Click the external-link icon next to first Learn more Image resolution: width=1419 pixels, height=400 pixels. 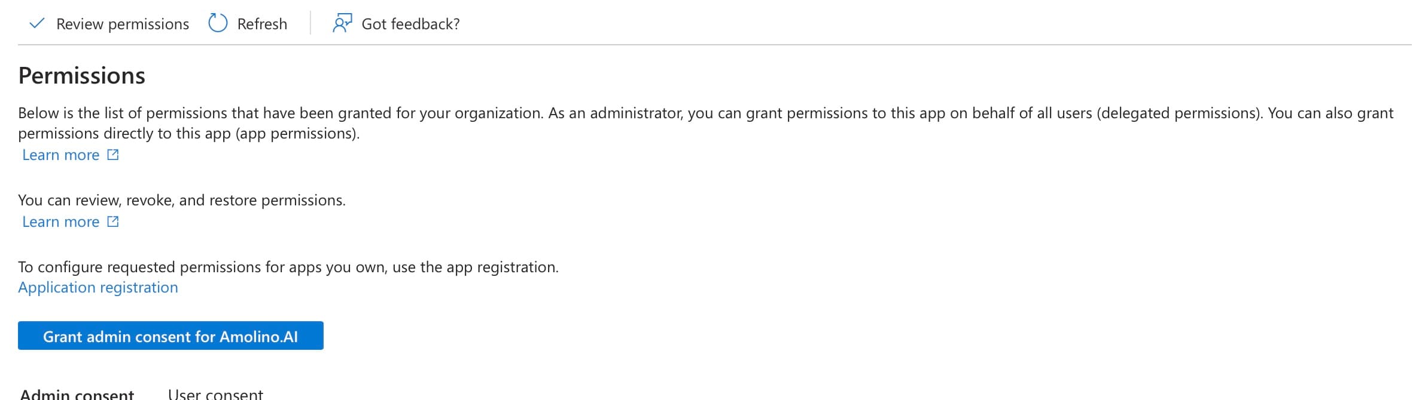[x=112, y=154]
